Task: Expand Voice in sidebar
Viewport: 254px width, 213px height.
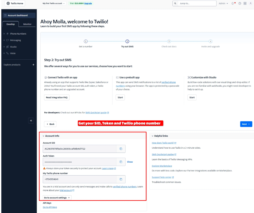Action: point(4,53)
